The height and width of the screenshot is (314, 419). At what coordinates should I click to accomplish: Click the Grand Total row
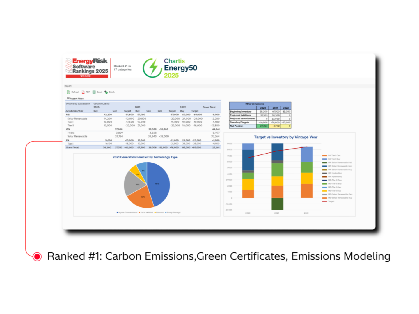point(73,147)
